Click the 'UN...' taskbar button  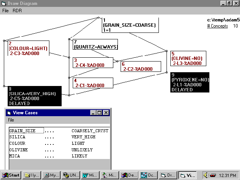[70, 175]
